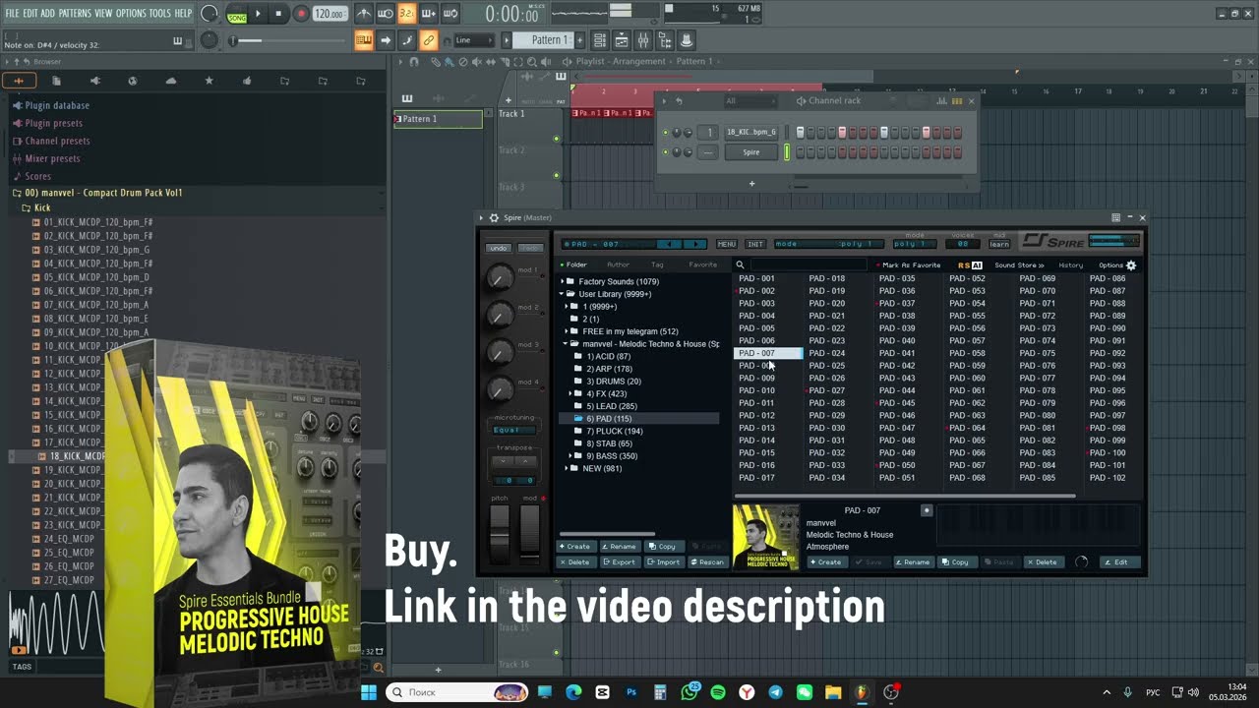Open Channel presets in the browser
The width and height of the screenshot is (1259, 708).
(x=57, y=141)
